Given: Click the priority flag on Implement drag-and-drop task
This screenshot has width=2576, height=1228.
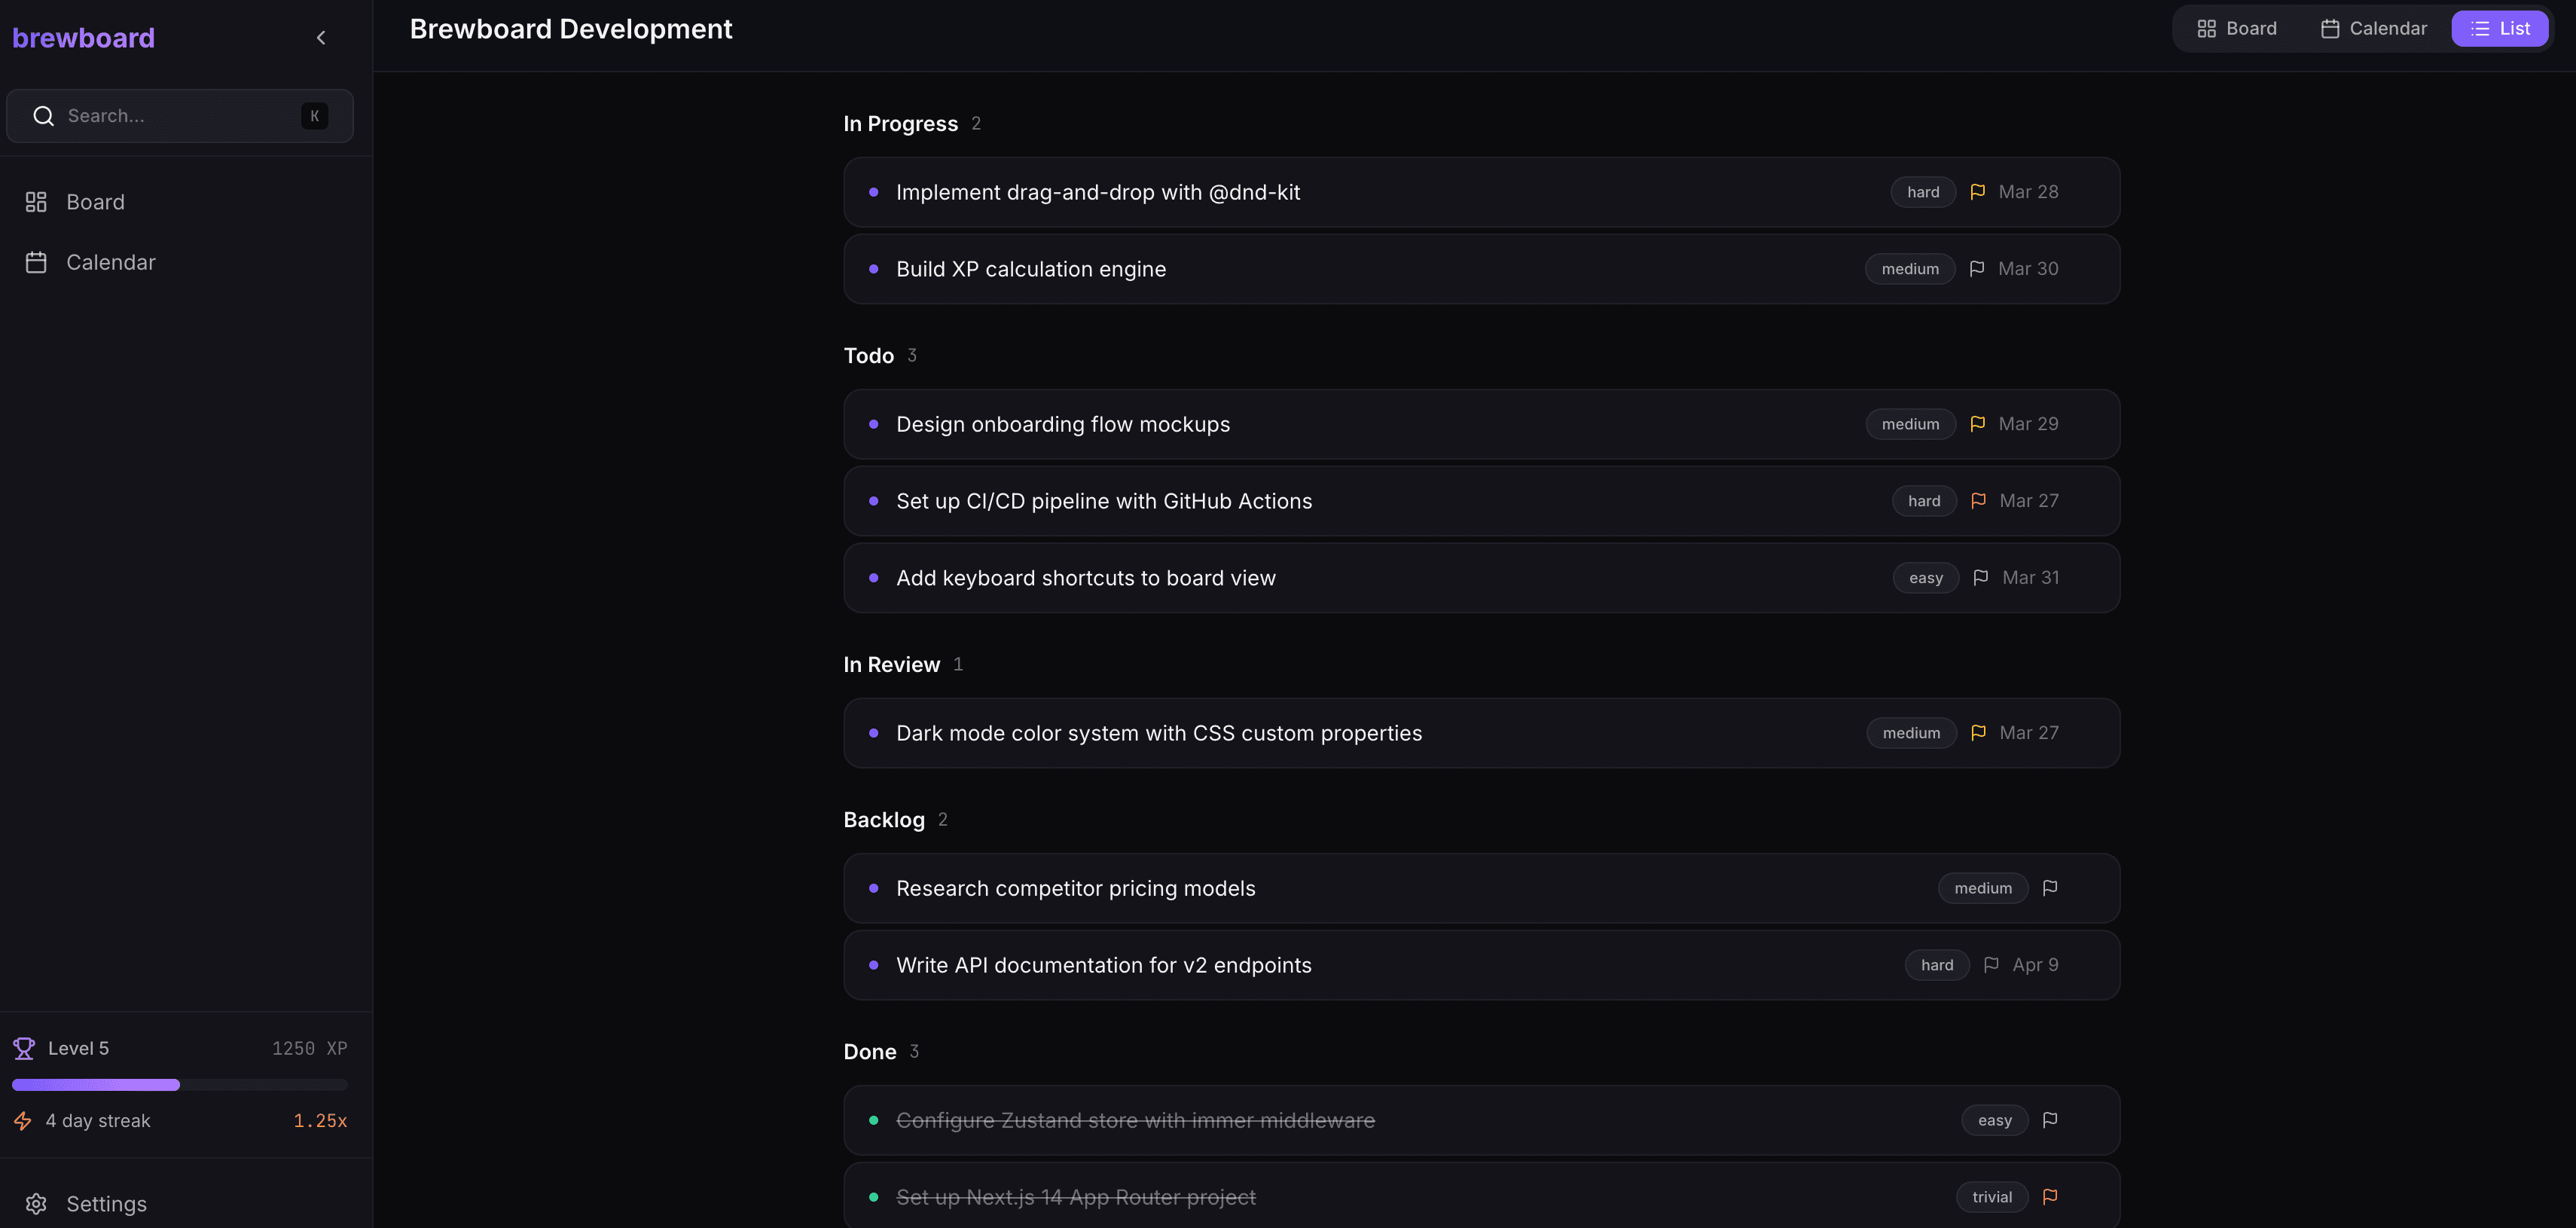Looking at the screenshot, I should [x=1977, y=192].
